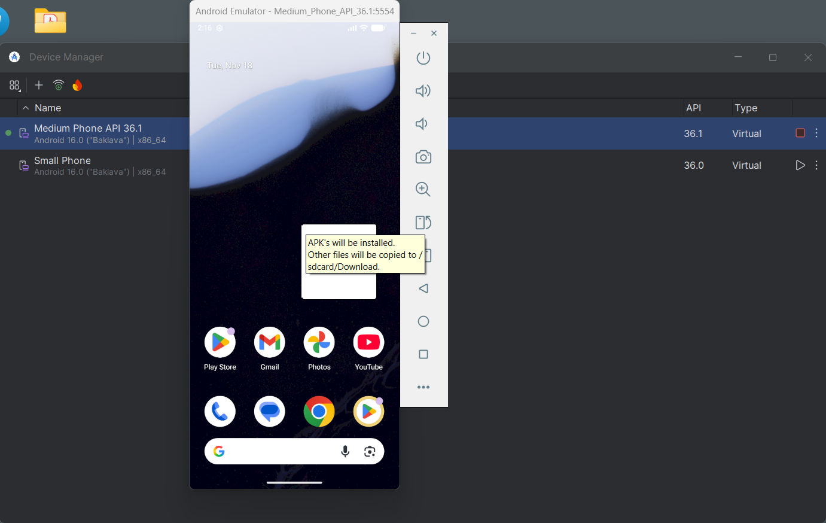
Task: Tap the emulator back triangle button
Action: click(423, 288)
